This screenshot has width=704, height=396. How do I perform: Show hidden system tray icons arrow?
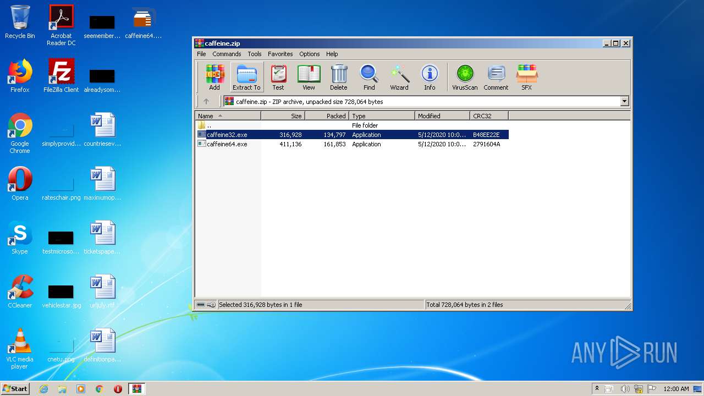tap(597, 389)
